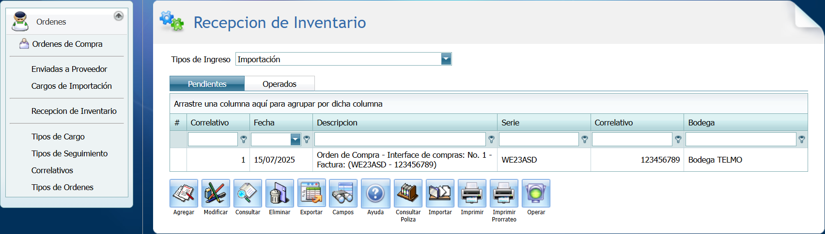The image size is (825, 234).
Task: Click the Operar traffic light icon
Action: tap(536, 193)
